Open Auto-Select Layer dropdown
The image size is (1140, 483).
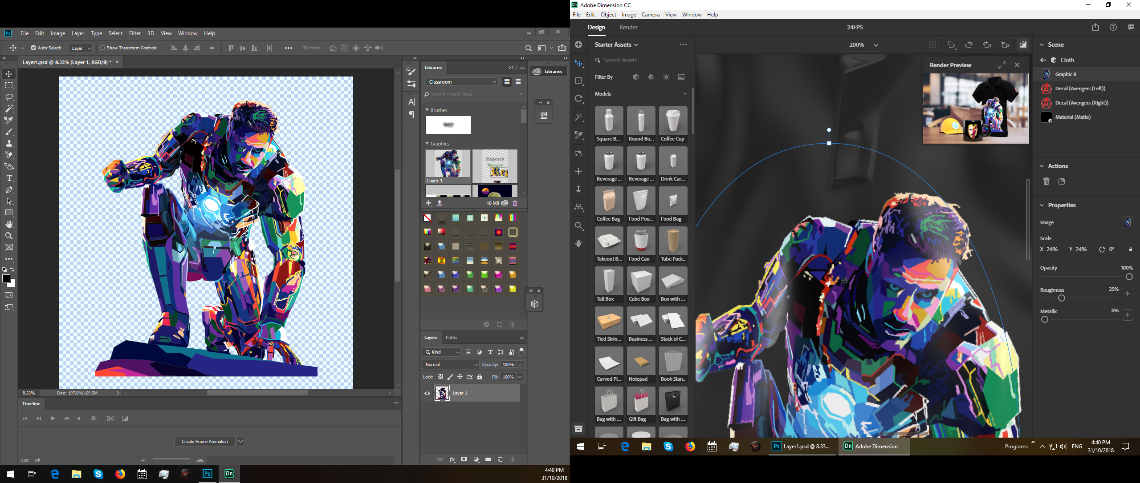(81, 48)
